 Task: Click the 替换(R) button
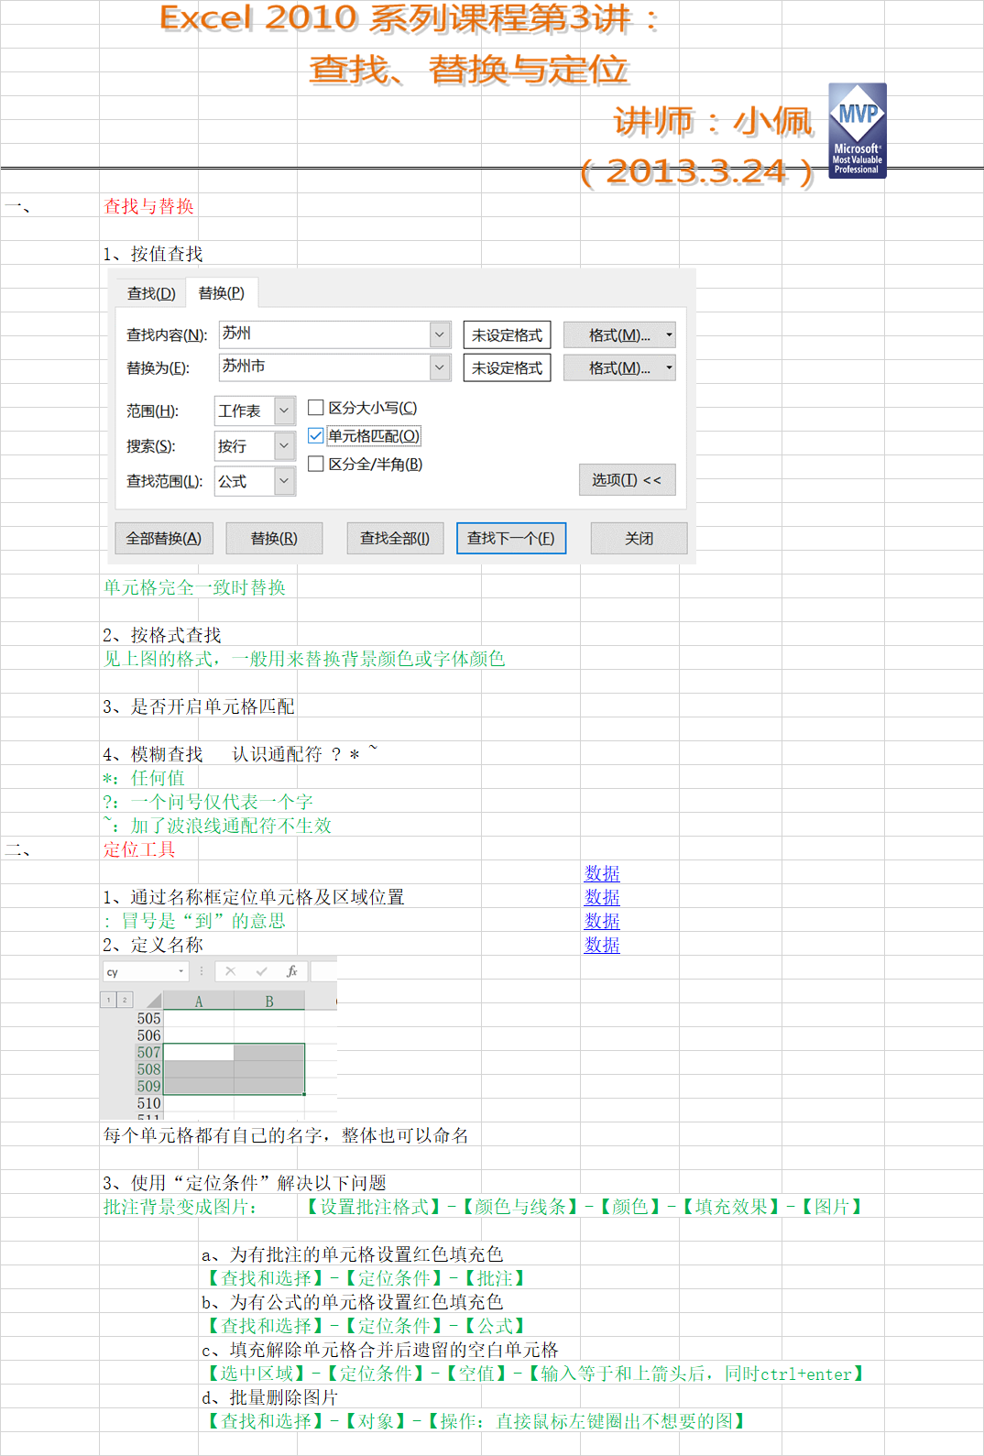(x=274, y=538)
